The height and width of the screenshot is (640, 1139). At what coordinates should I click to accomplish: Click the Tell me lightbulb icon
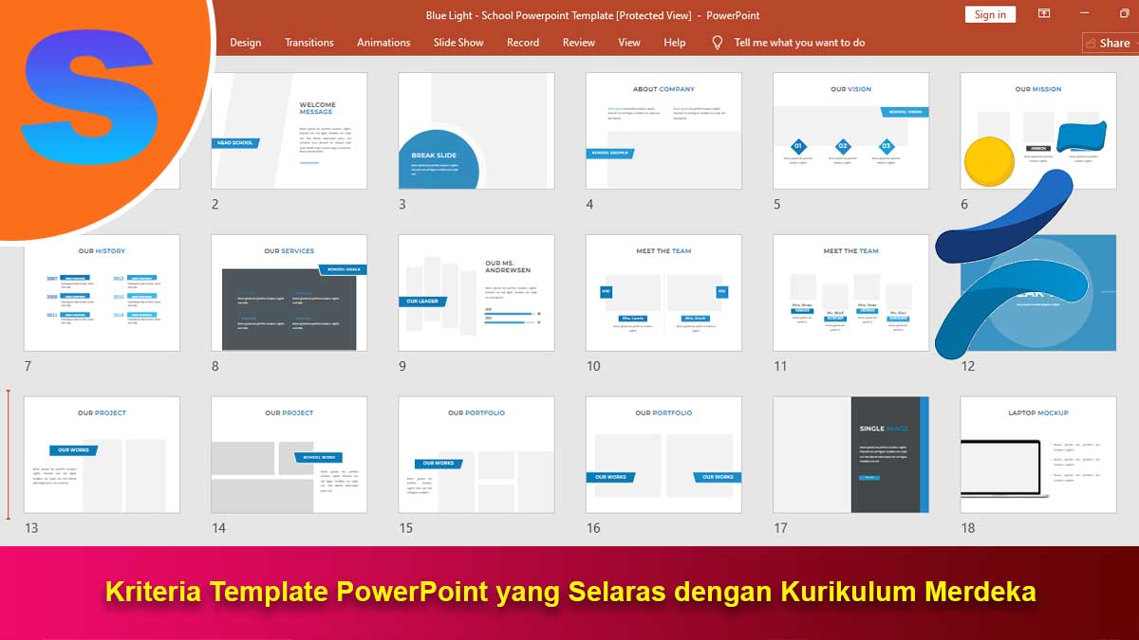(x=718, y=43)
